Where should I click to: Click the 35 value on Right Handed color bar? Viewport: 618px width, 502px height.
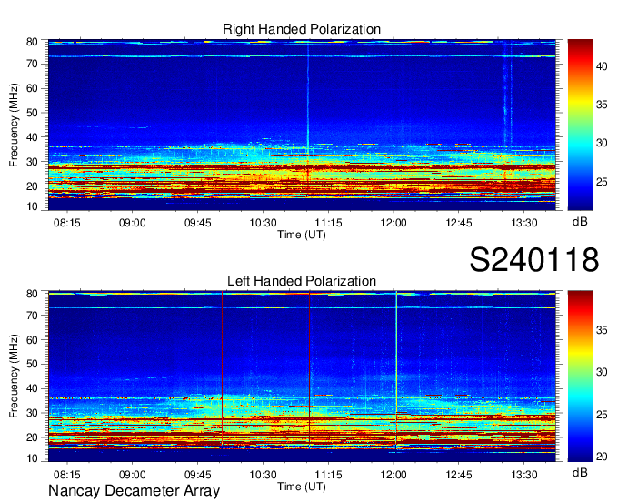[602, 105]
